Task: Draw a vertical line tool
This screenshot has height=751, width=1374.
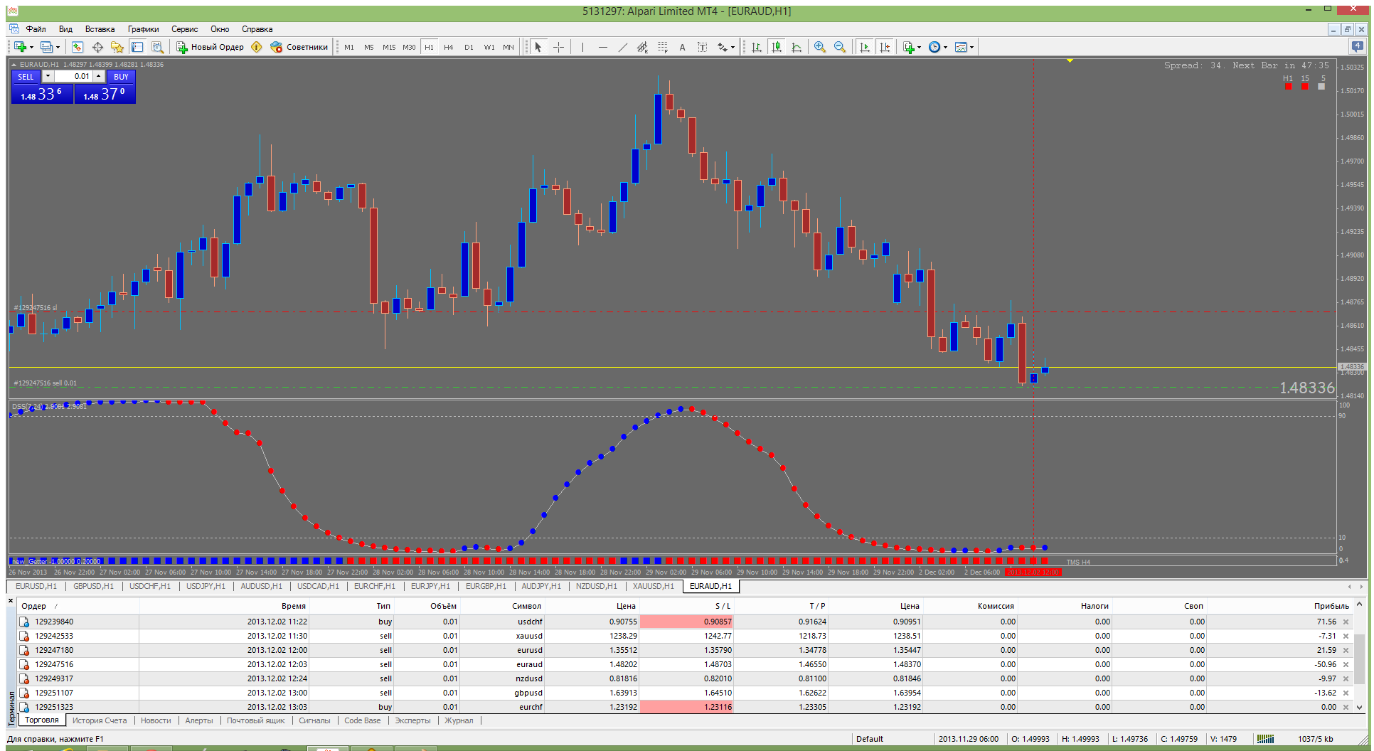Action: pos(582,47)
